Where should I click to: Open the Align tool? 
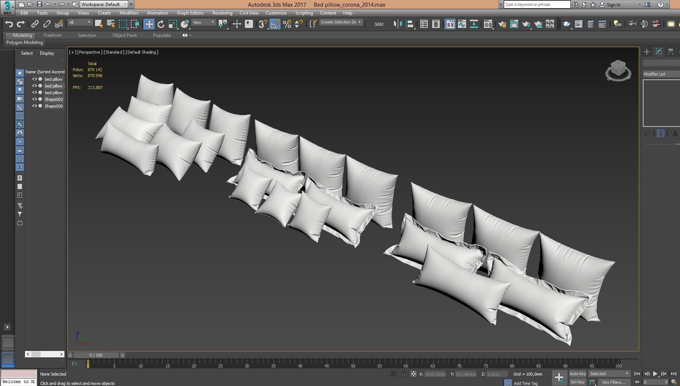[410, 24]
